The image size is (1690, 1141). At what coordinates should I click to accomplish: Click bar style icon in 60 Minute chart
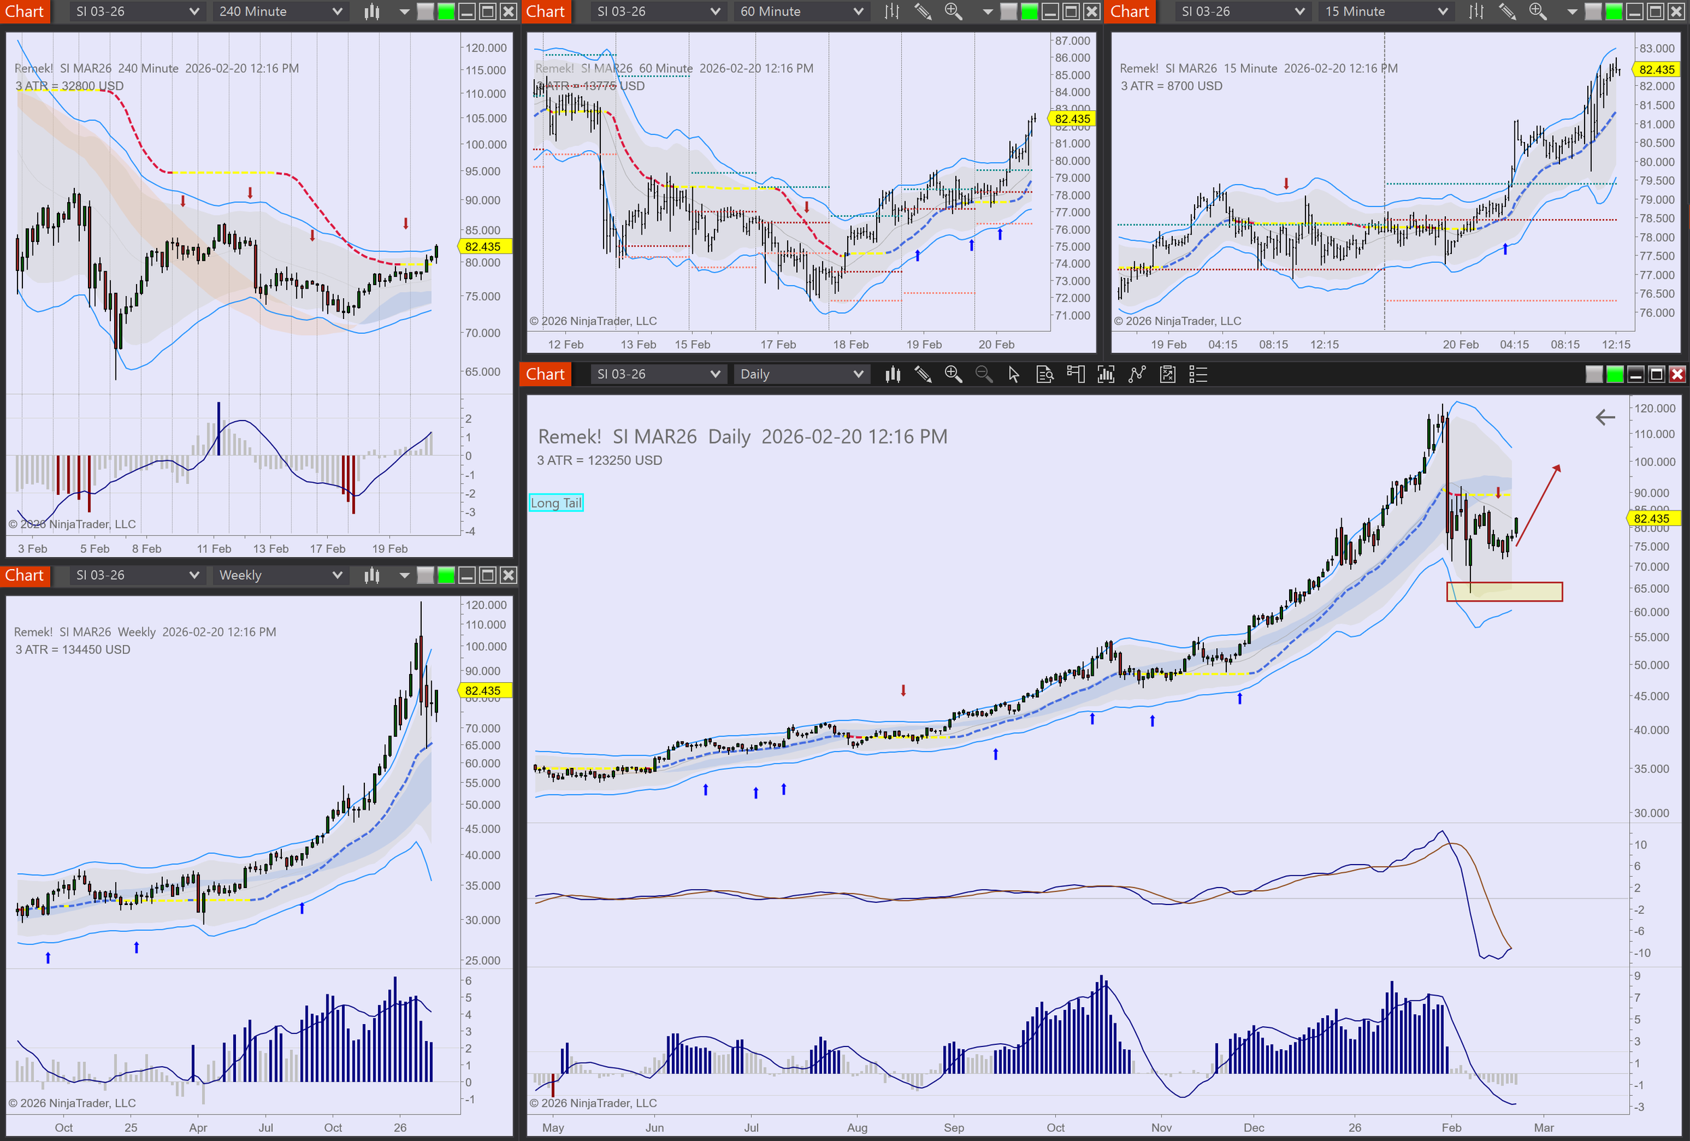[892, 11]
